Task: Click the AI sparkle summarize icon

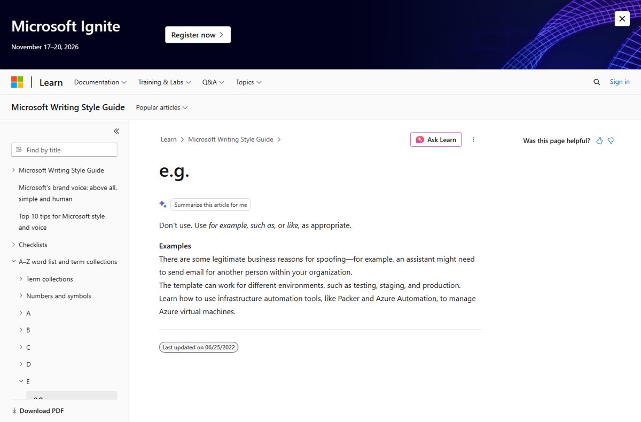Action: click(163, 204)
